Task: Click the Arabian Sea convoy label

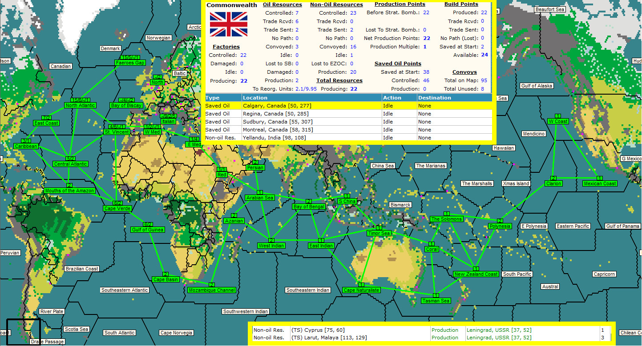Action: 260,198
